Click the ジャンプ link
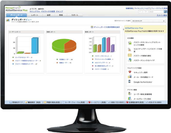Image resolution: width=171 pixels, height=133 pixels. (x=59, y=11)
